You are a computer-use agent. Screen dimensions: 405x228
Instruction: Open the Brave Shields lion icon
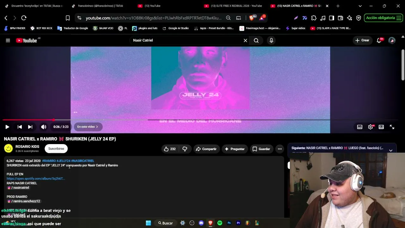click(x=252, y=18)
